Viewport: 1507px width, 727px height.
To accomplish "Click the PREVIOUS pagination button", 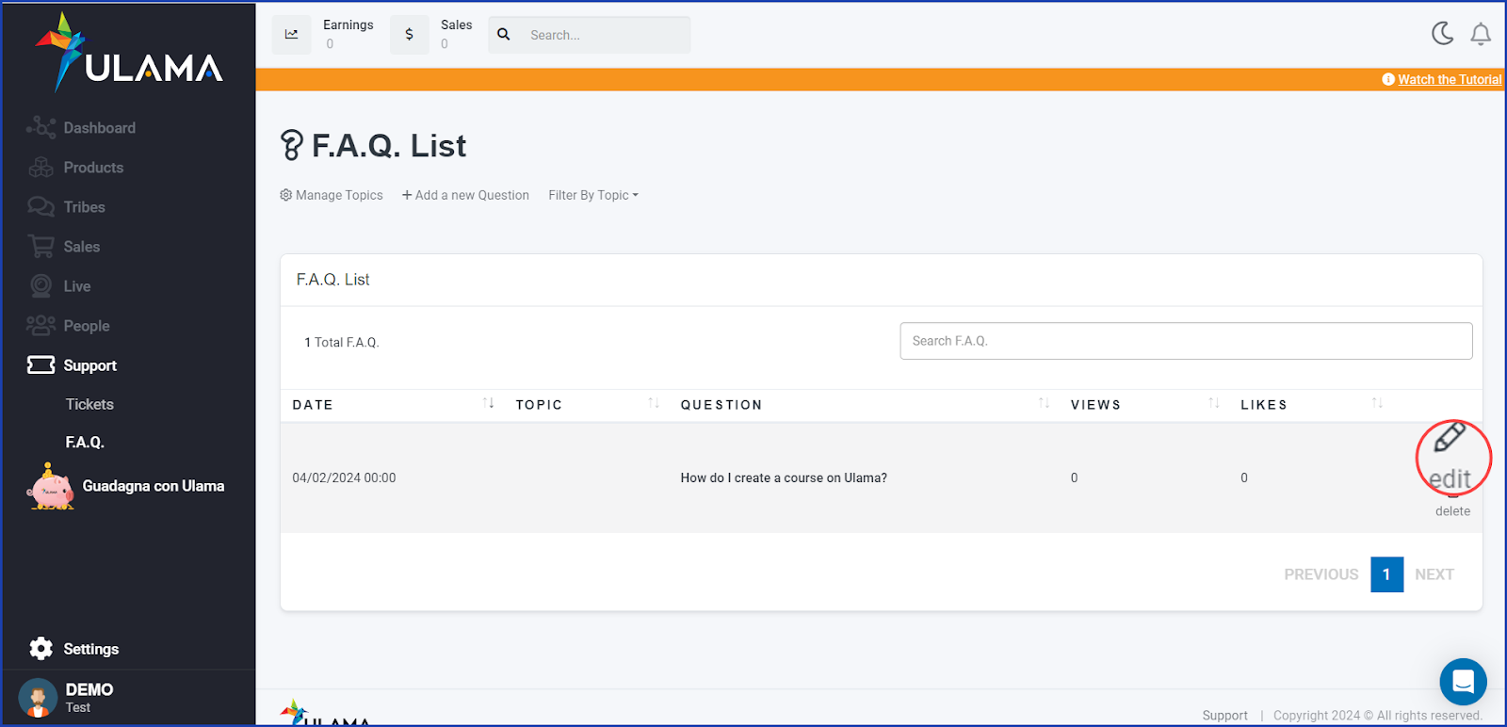I will click(1321, 574).
